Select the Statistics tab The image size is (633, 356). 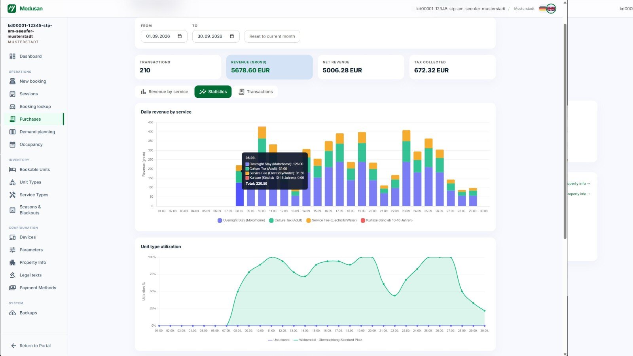213,92
